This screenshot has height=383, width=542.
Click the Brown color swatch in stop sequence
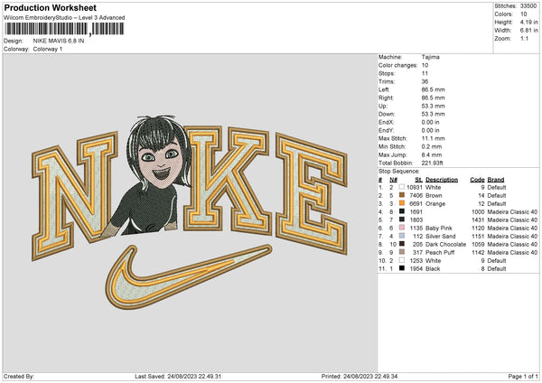point(401,195)
